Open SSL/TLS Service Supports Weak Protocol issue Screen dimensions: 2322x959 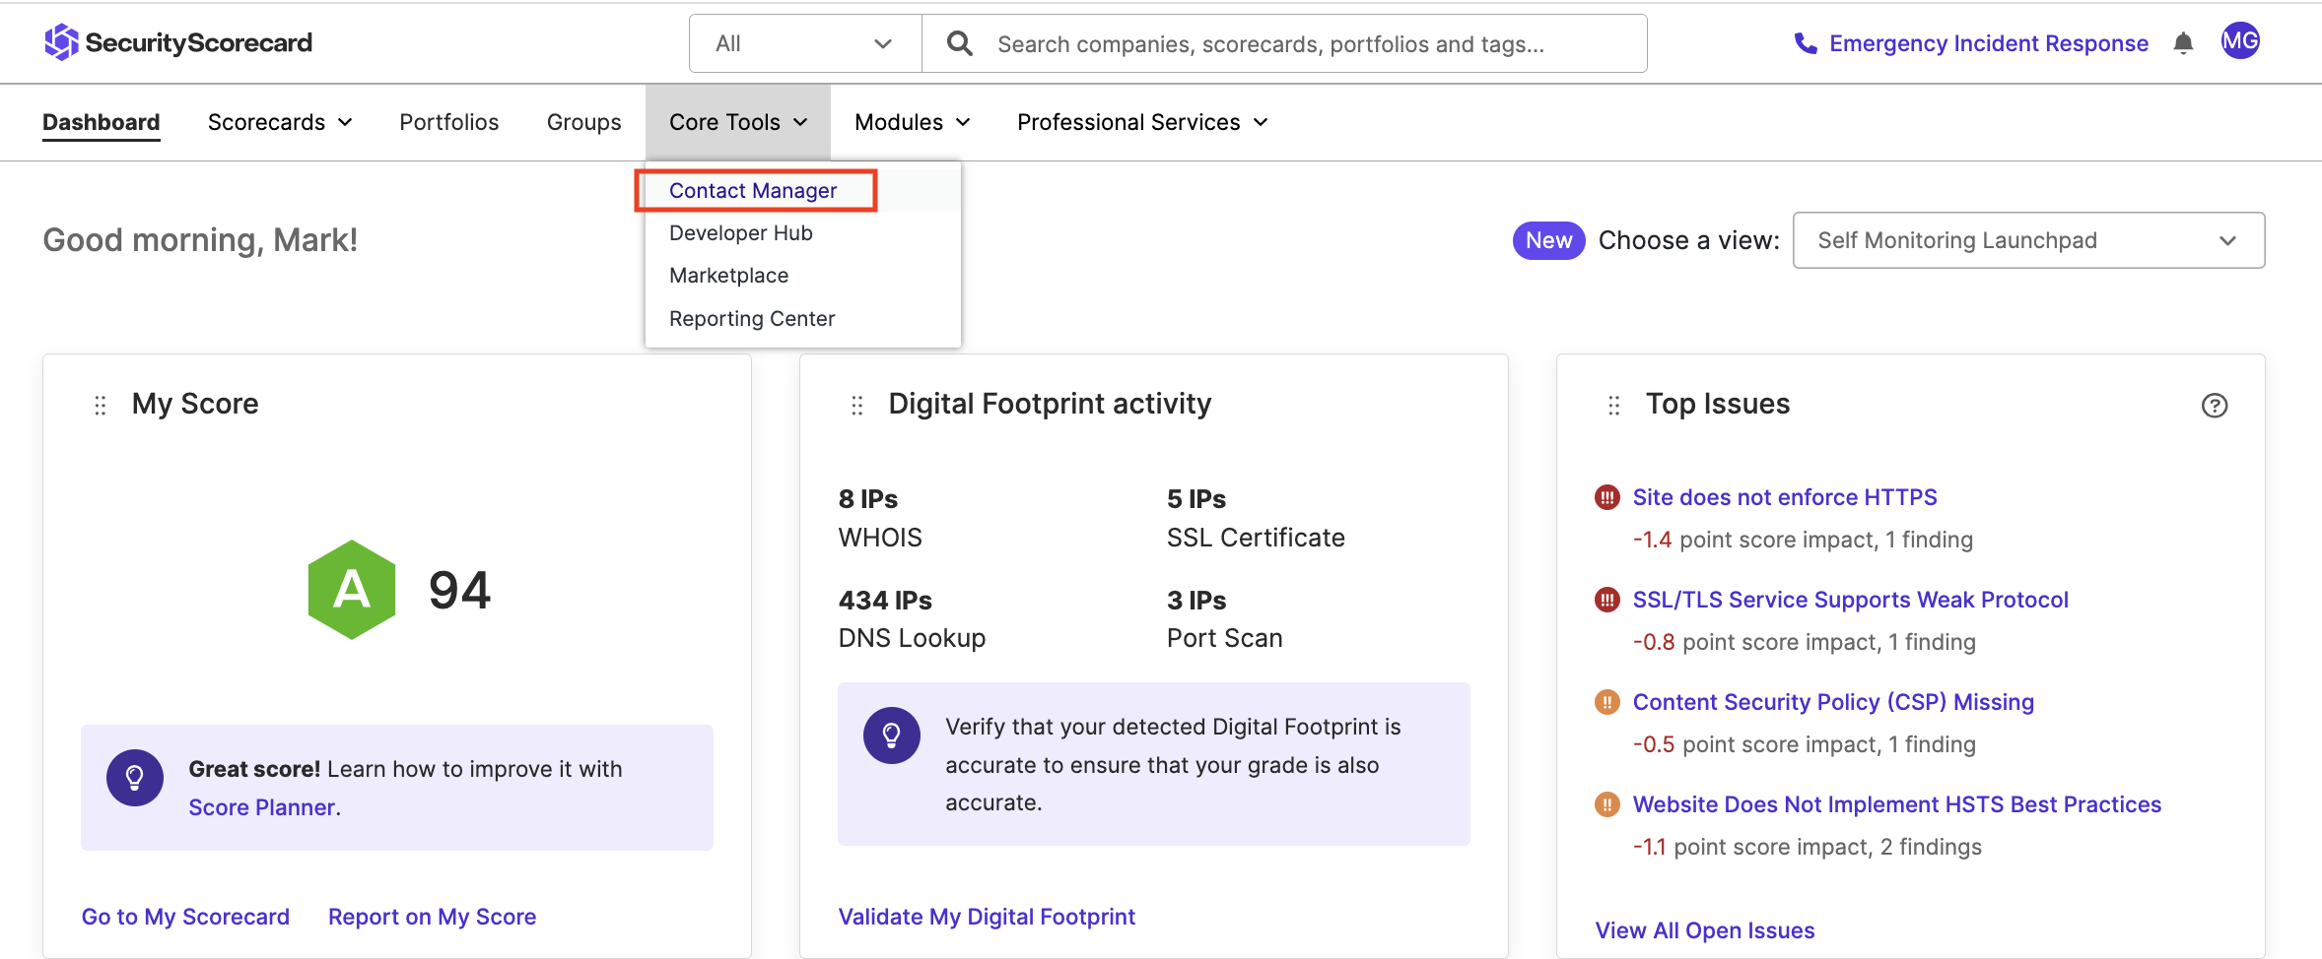tap(1850, 600)
